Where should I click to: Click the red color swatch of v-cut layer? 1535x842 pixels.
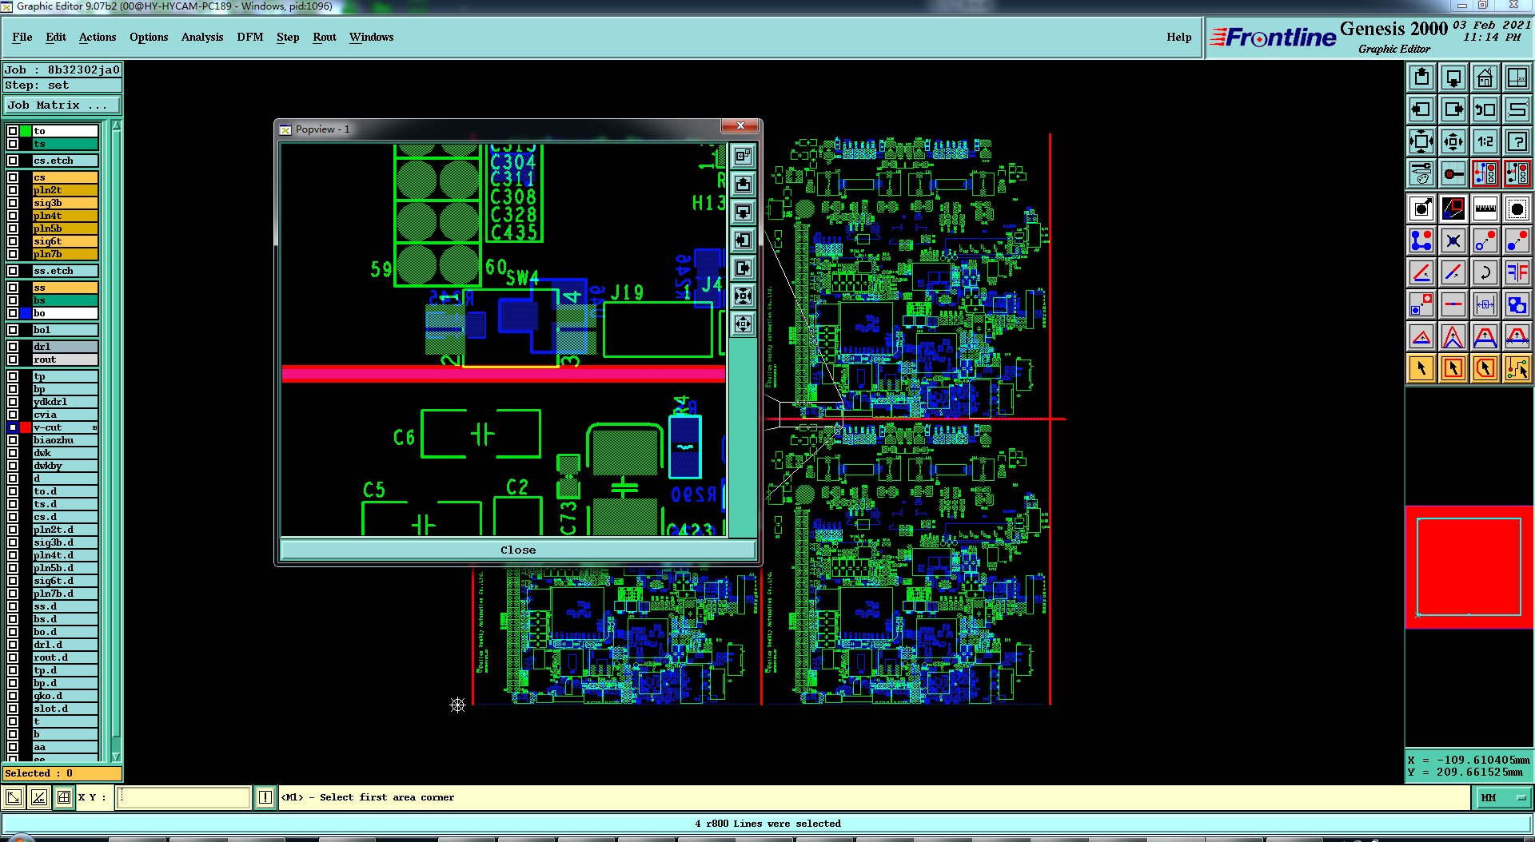click(x=26, y=427)
